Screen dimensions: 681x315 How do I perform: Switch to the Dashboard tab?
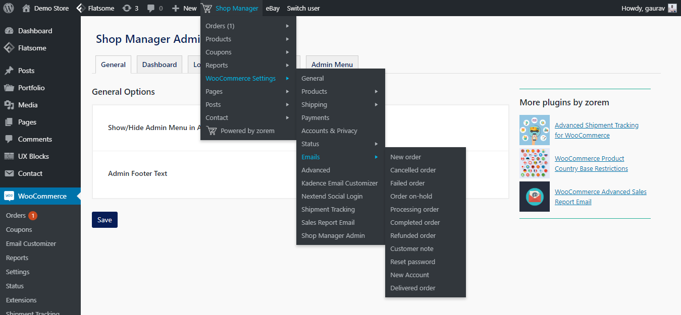point(160,65)
